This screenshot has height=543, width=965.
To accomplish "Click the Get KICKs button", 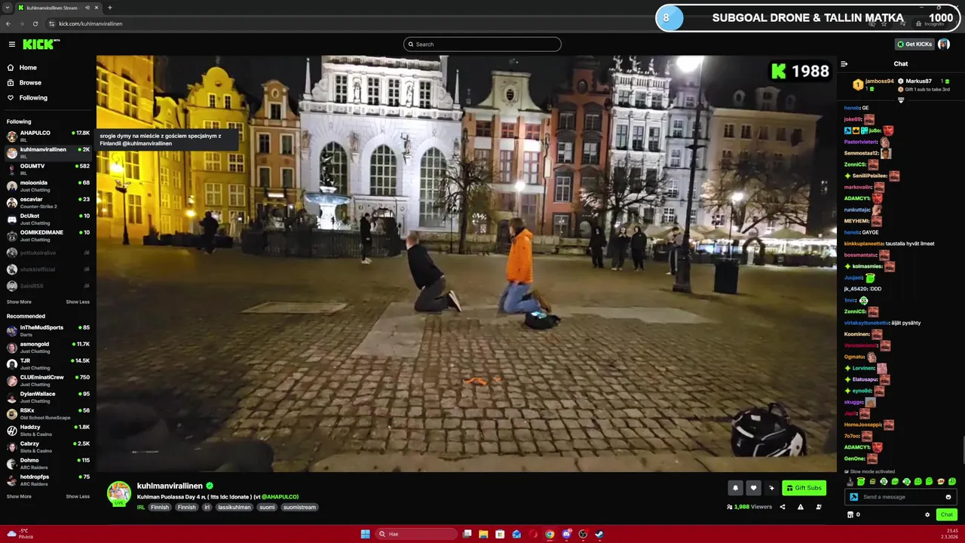I will pyautogui.click(x=914, y=44).
